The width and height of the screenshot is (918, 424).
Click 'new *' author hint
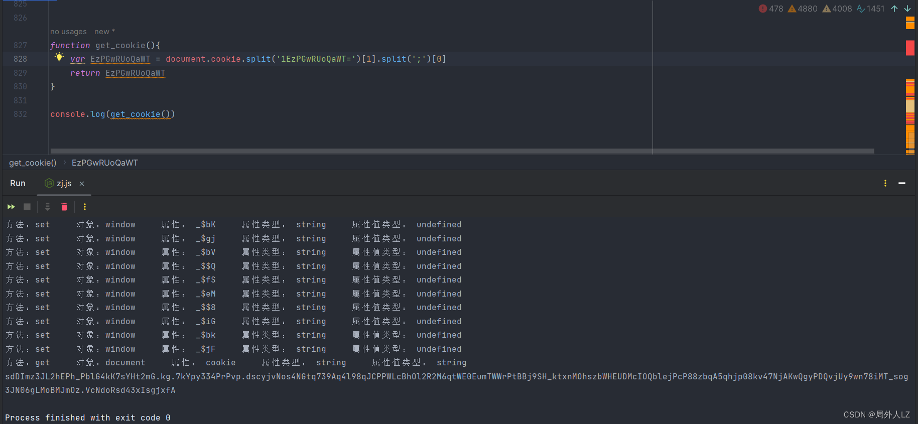[104, 32]
